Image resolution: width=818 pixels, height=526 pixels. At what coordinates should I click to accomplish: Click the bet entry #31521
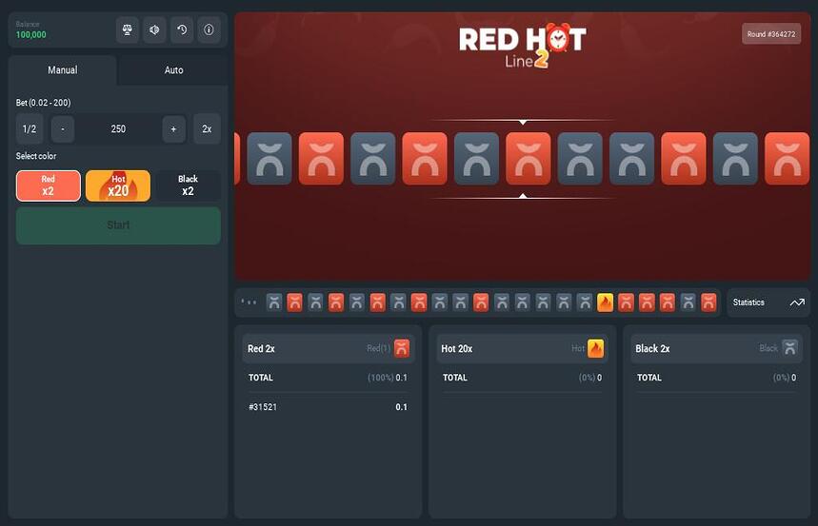(x=329, y=406)
